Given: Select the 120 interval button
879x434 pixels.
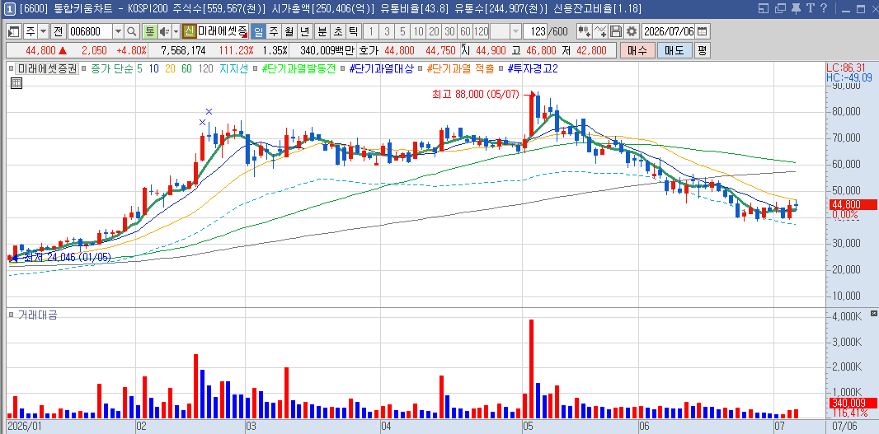Looking at the screenshot, I should [x=481, y=31].
